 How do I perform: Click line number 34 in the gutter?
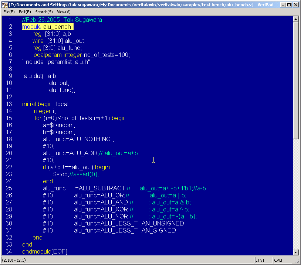coord(9,252)
